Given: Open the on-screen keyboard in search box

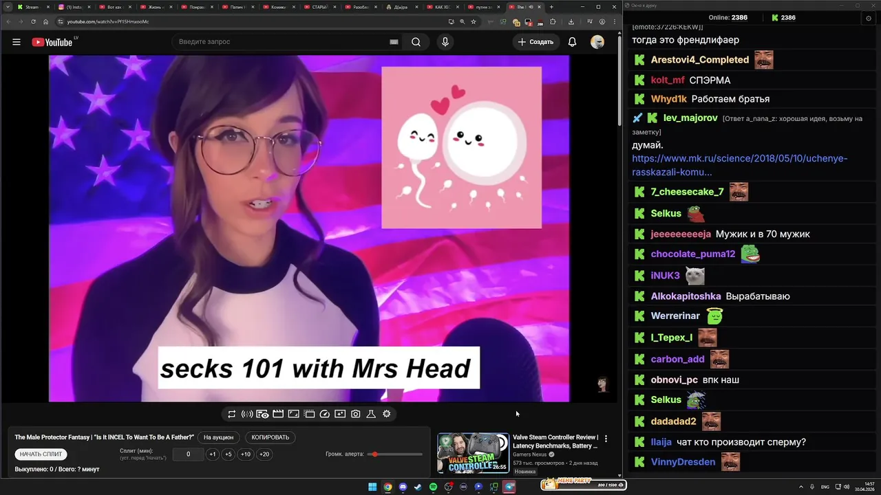Looking at the screenshot, I should point(394,42).
